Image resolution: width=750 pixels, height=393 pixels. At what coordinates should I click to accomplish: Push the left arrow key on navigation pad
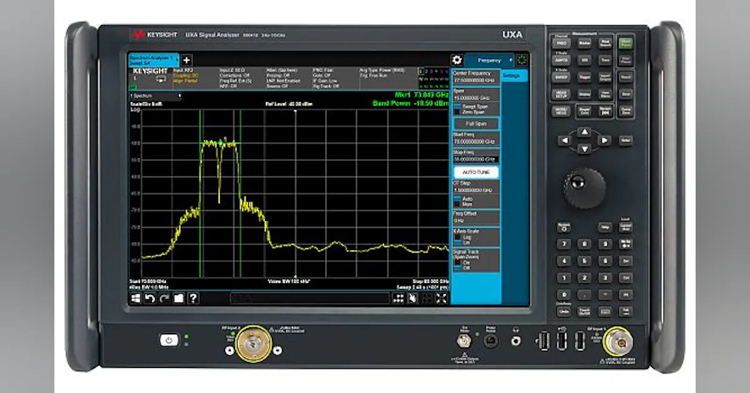pyautogui.click(x=565, y=140)
